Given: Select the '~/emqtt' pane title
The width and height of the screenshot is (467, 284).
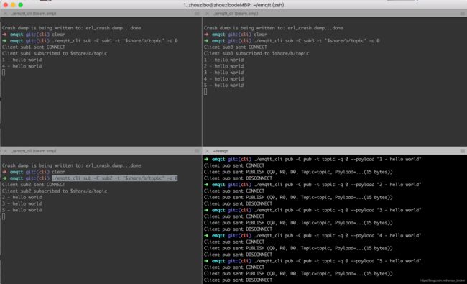Looking at the screenshot, I should pos(221,151).
